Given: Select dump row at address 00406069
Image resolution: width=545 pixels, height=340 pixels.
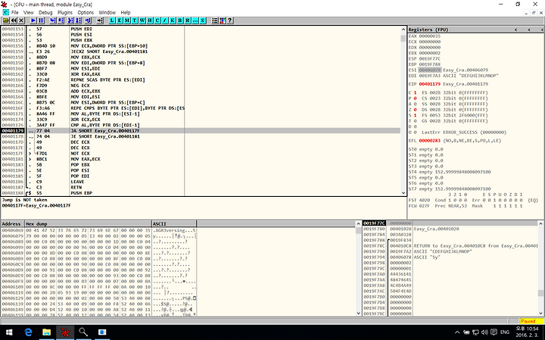Looking at the screenshot, I should 98,230.
